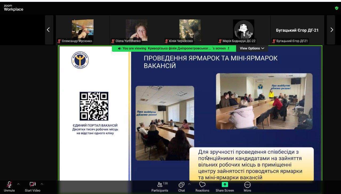
Task: Click the QR code on the slide
Action: (94, 106)
